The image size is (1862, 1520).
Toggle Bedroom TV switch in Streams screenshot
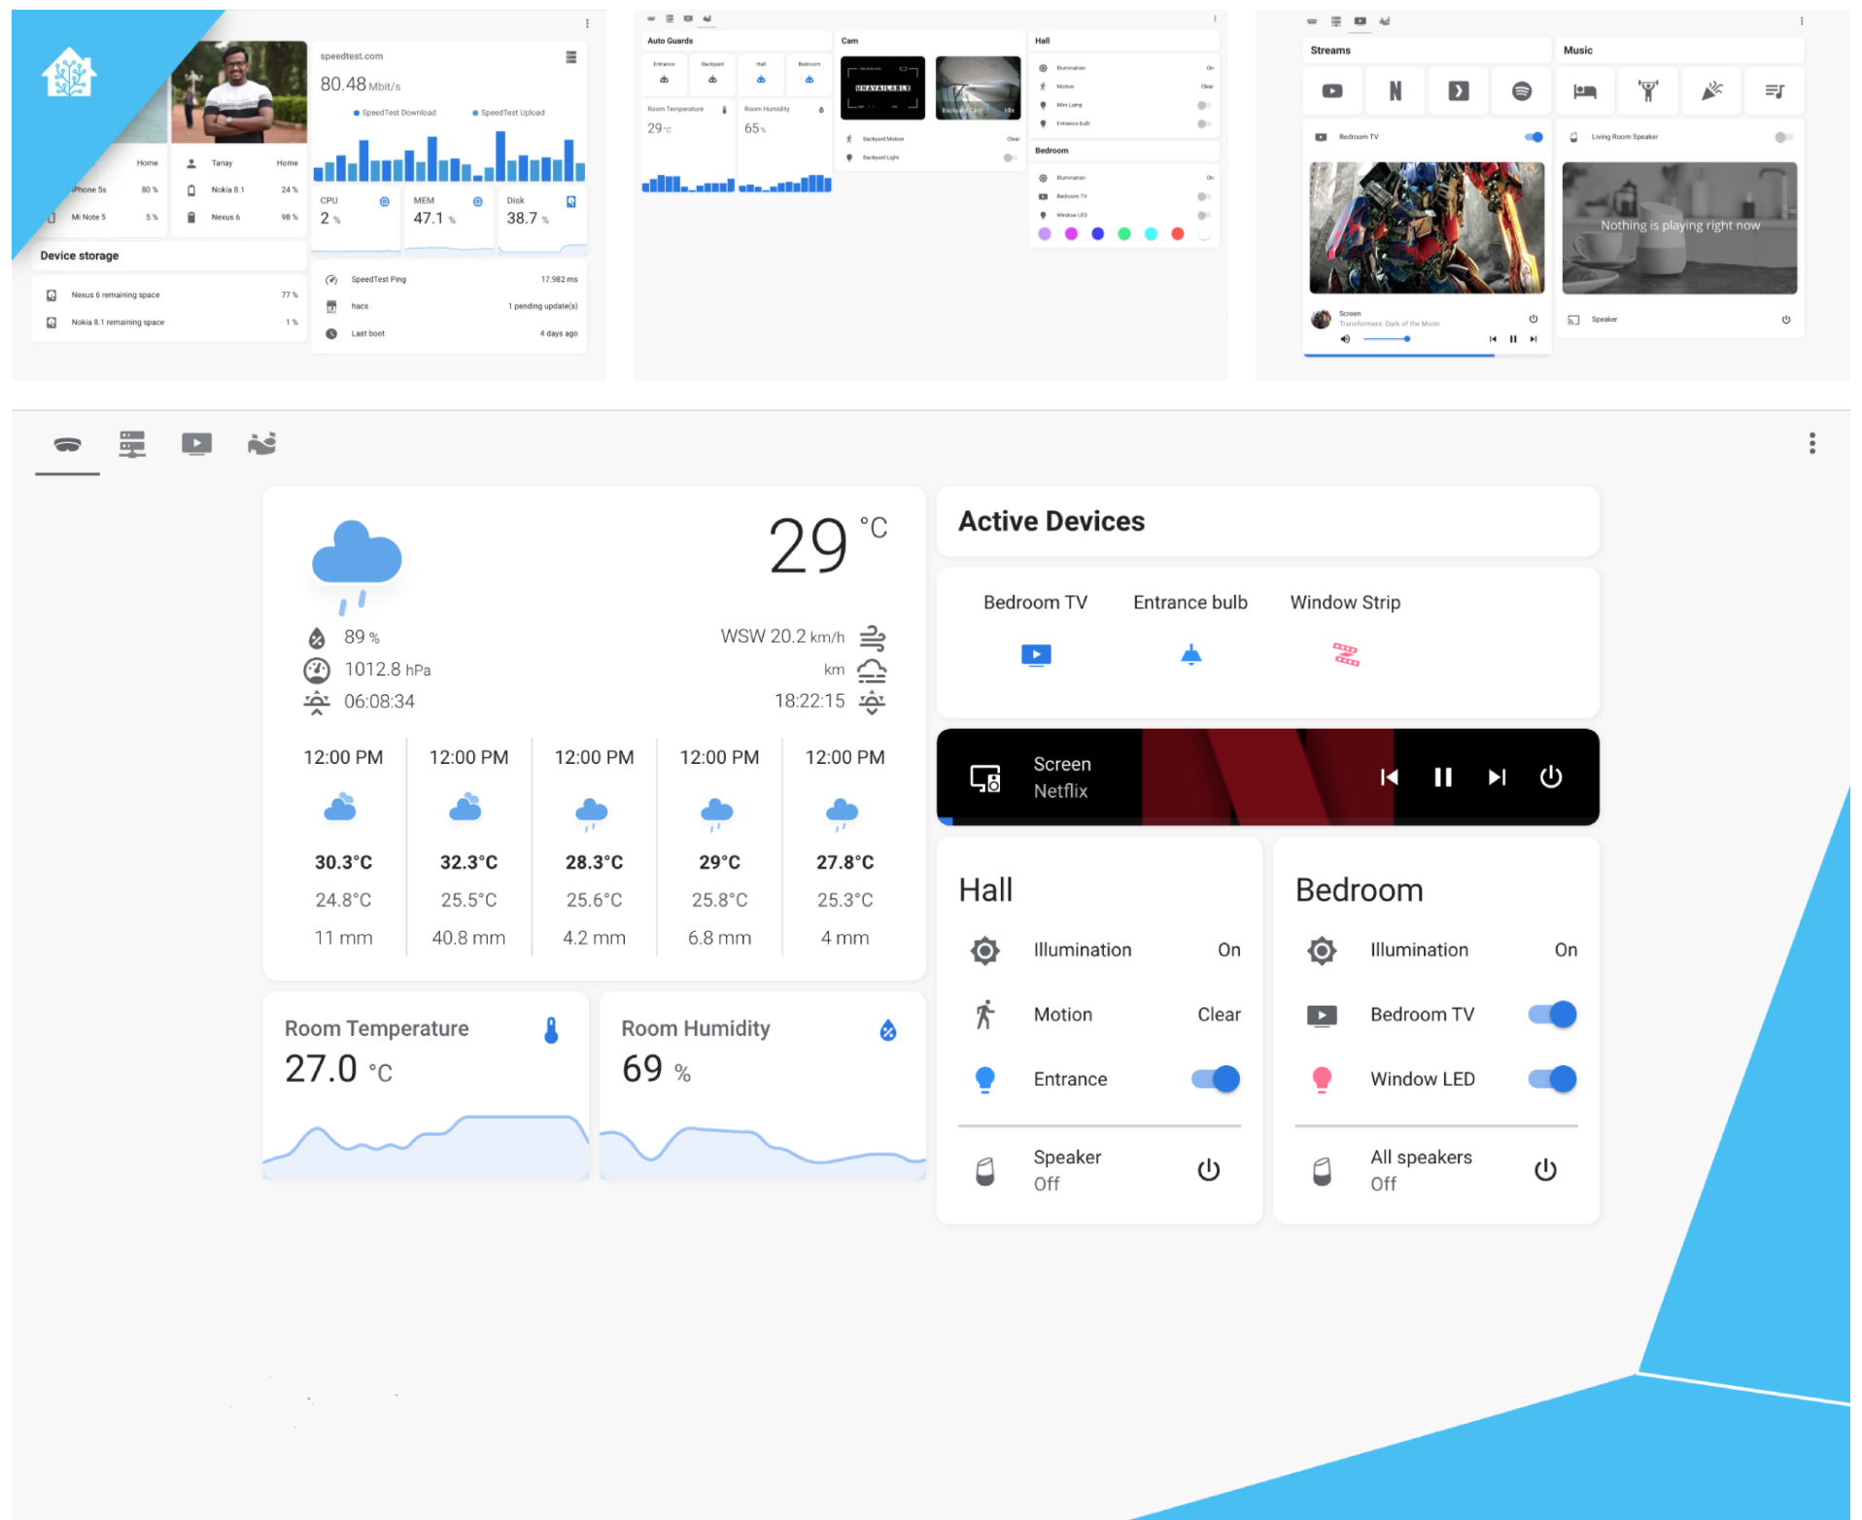pos(1534,137)
